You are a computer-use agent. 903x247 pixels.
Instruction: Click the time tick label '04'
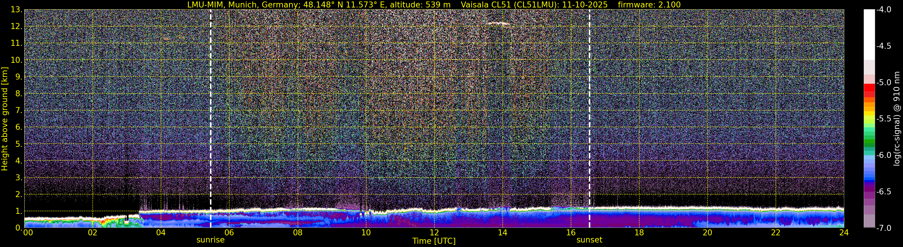(x=161, y=233)
